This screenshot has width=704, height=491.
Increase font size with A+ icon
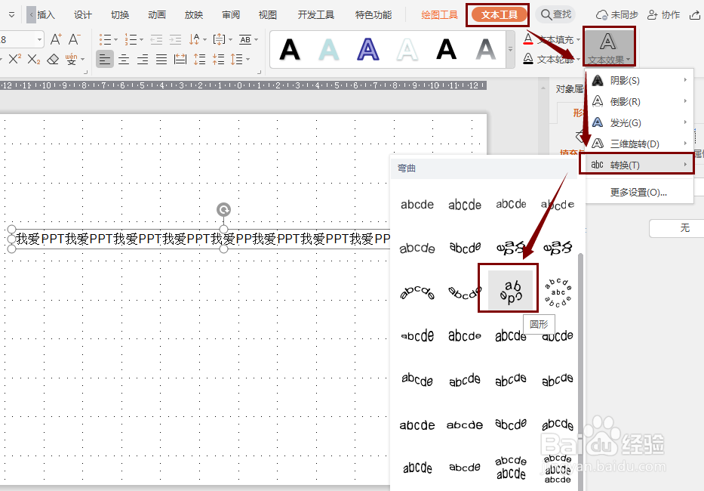[56, 39]
